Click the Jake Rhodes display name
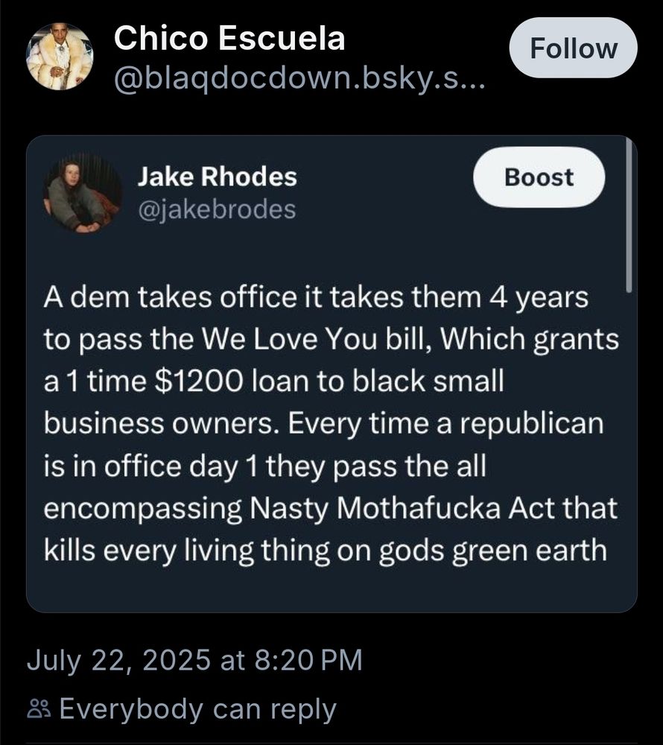Screen dimensions: 663x745 [x=217, y=177]
